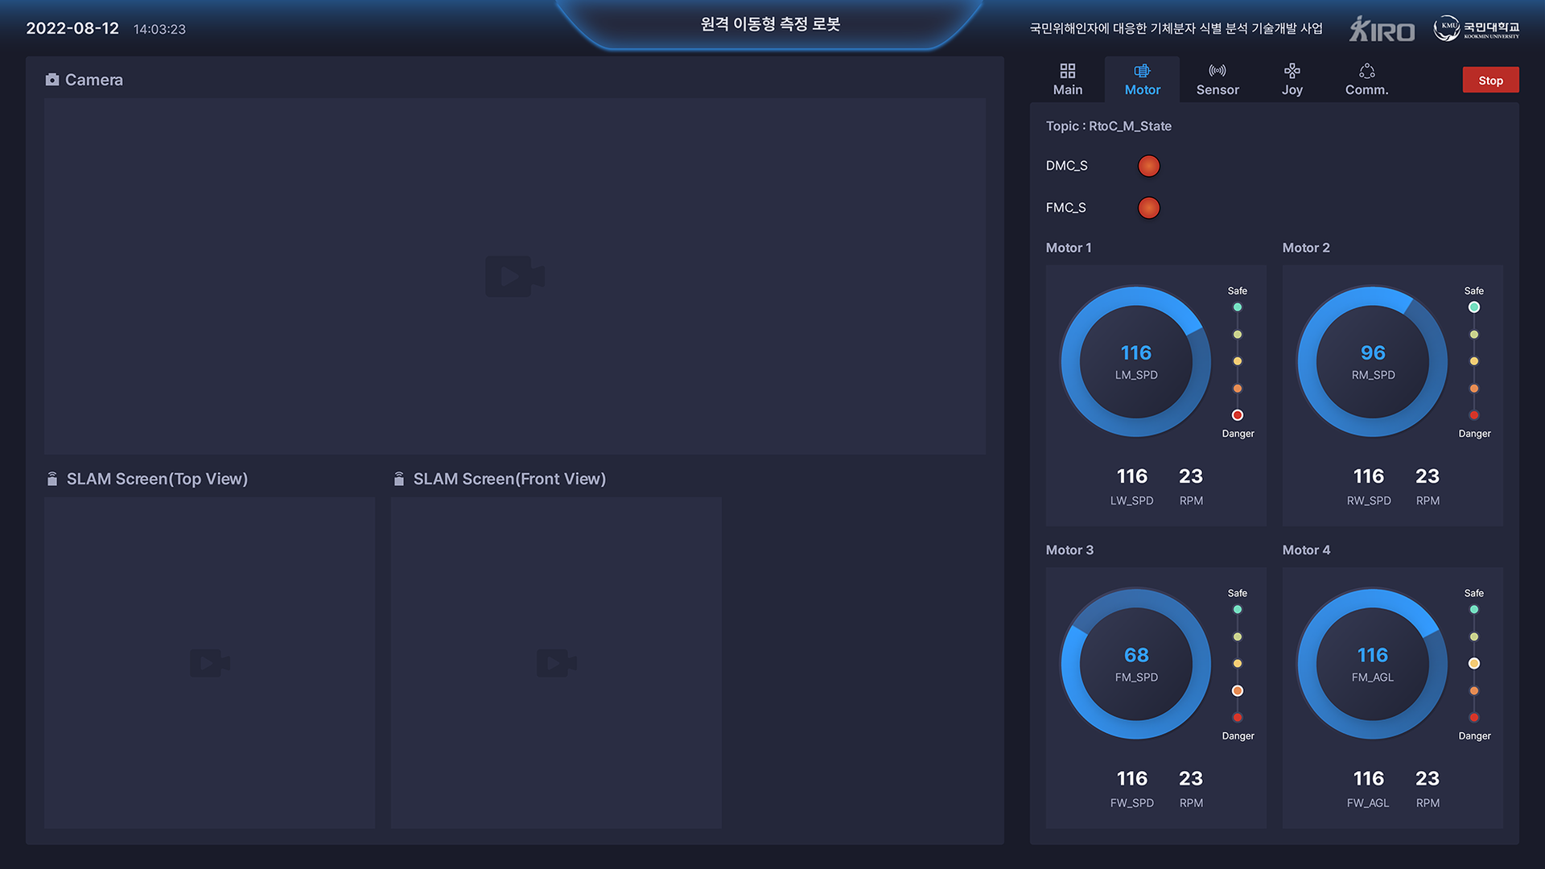Open the Main tab grid icon
1545x869 pixels.
click(1067, 71)
